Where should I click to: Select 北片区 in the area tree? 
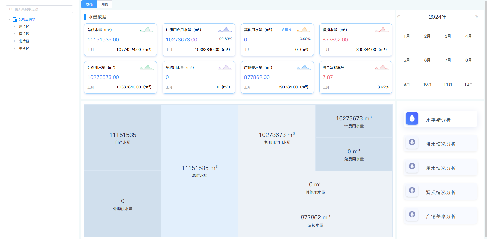24,41
